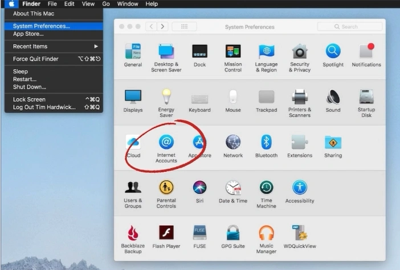Open Security & Privacy pane
The image size is (400, 270).
pyautogui.click(x=300, y=58)
